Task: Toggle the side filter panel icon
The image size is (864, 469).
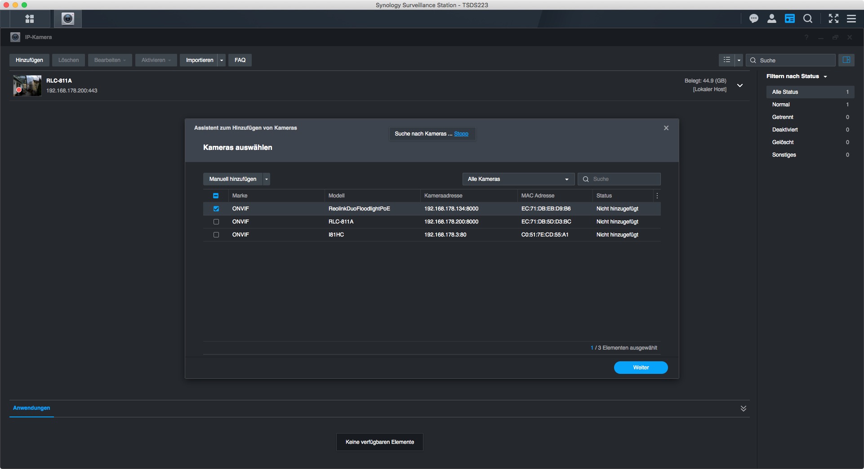Action: 846,60
